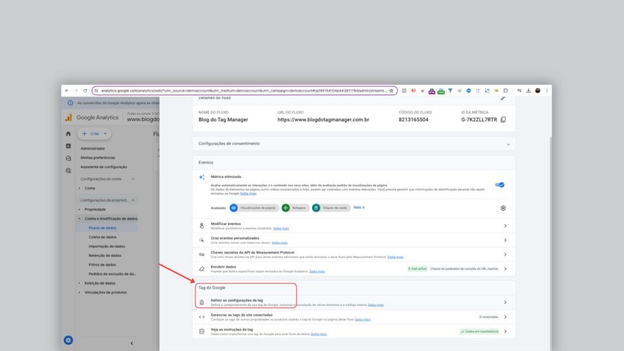Click Saiba mais in Encobrir dados row
624x351 pixels.
pyautogui.click(x=317, y=271)
